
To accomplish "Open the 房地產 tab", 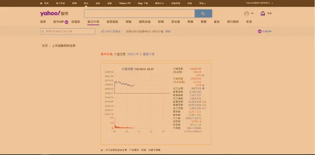I will click(x=175, y=22).
